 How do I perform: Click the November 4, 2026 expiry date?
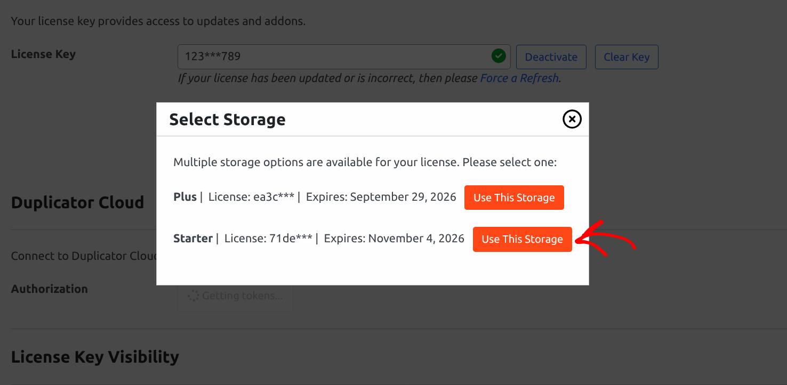pos(416,239)
